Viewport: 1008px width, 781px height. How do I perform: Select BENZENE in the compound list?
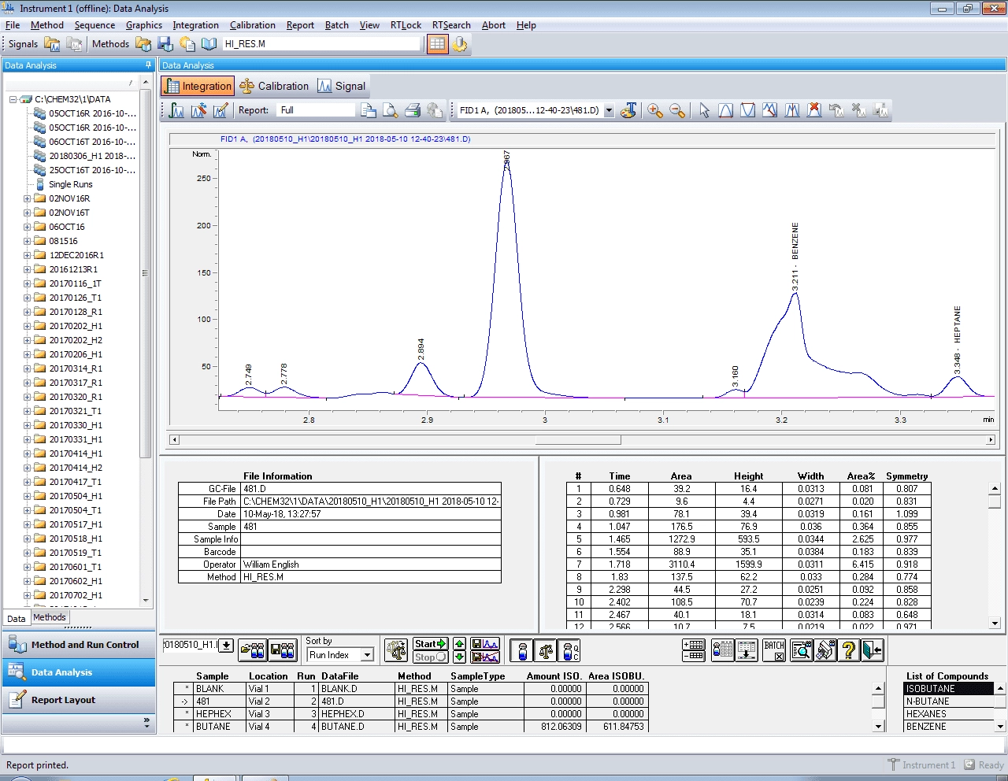926,727
